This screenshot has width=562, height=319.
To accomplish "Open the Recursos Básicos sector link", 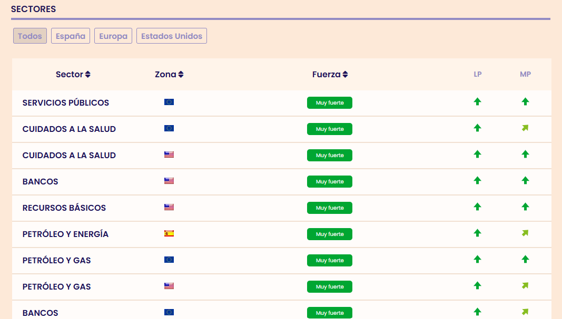I will (64, 208).
